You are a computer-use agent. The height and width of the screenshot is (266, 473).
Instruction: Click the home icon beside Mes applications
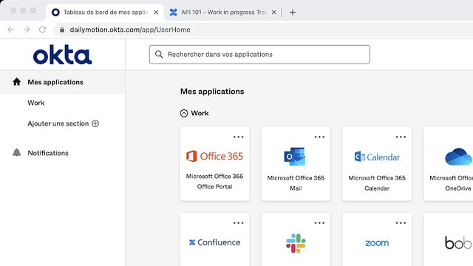[x=16, y=82]
